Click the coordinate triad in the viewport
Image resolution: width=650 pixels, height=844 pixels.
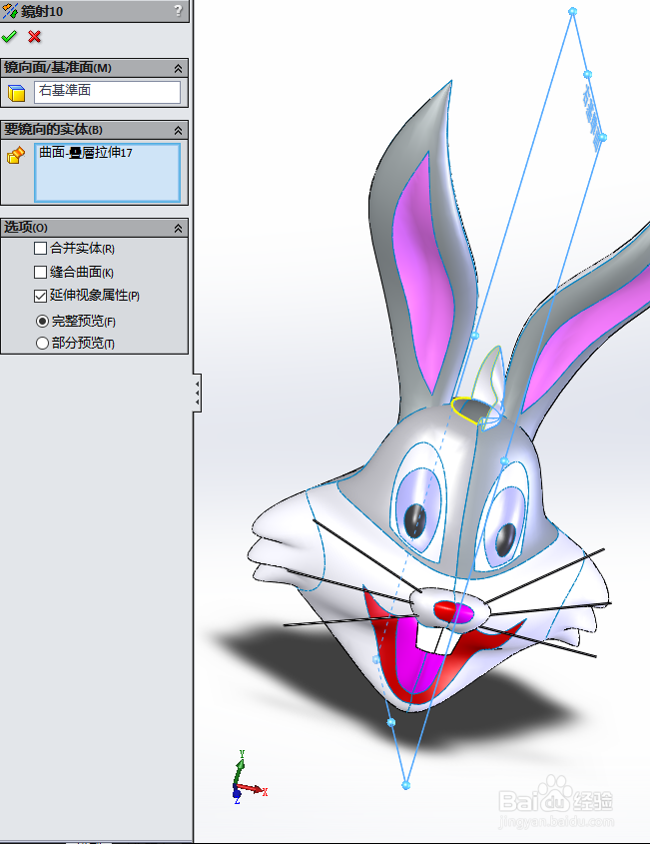[248, 778]
